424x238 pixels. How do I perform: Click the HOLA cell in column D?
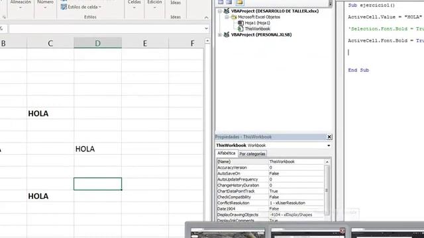97,149
